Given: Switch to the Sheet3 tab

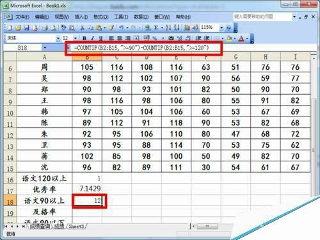Looking at the screenshot, I should (x=76, y=227).
